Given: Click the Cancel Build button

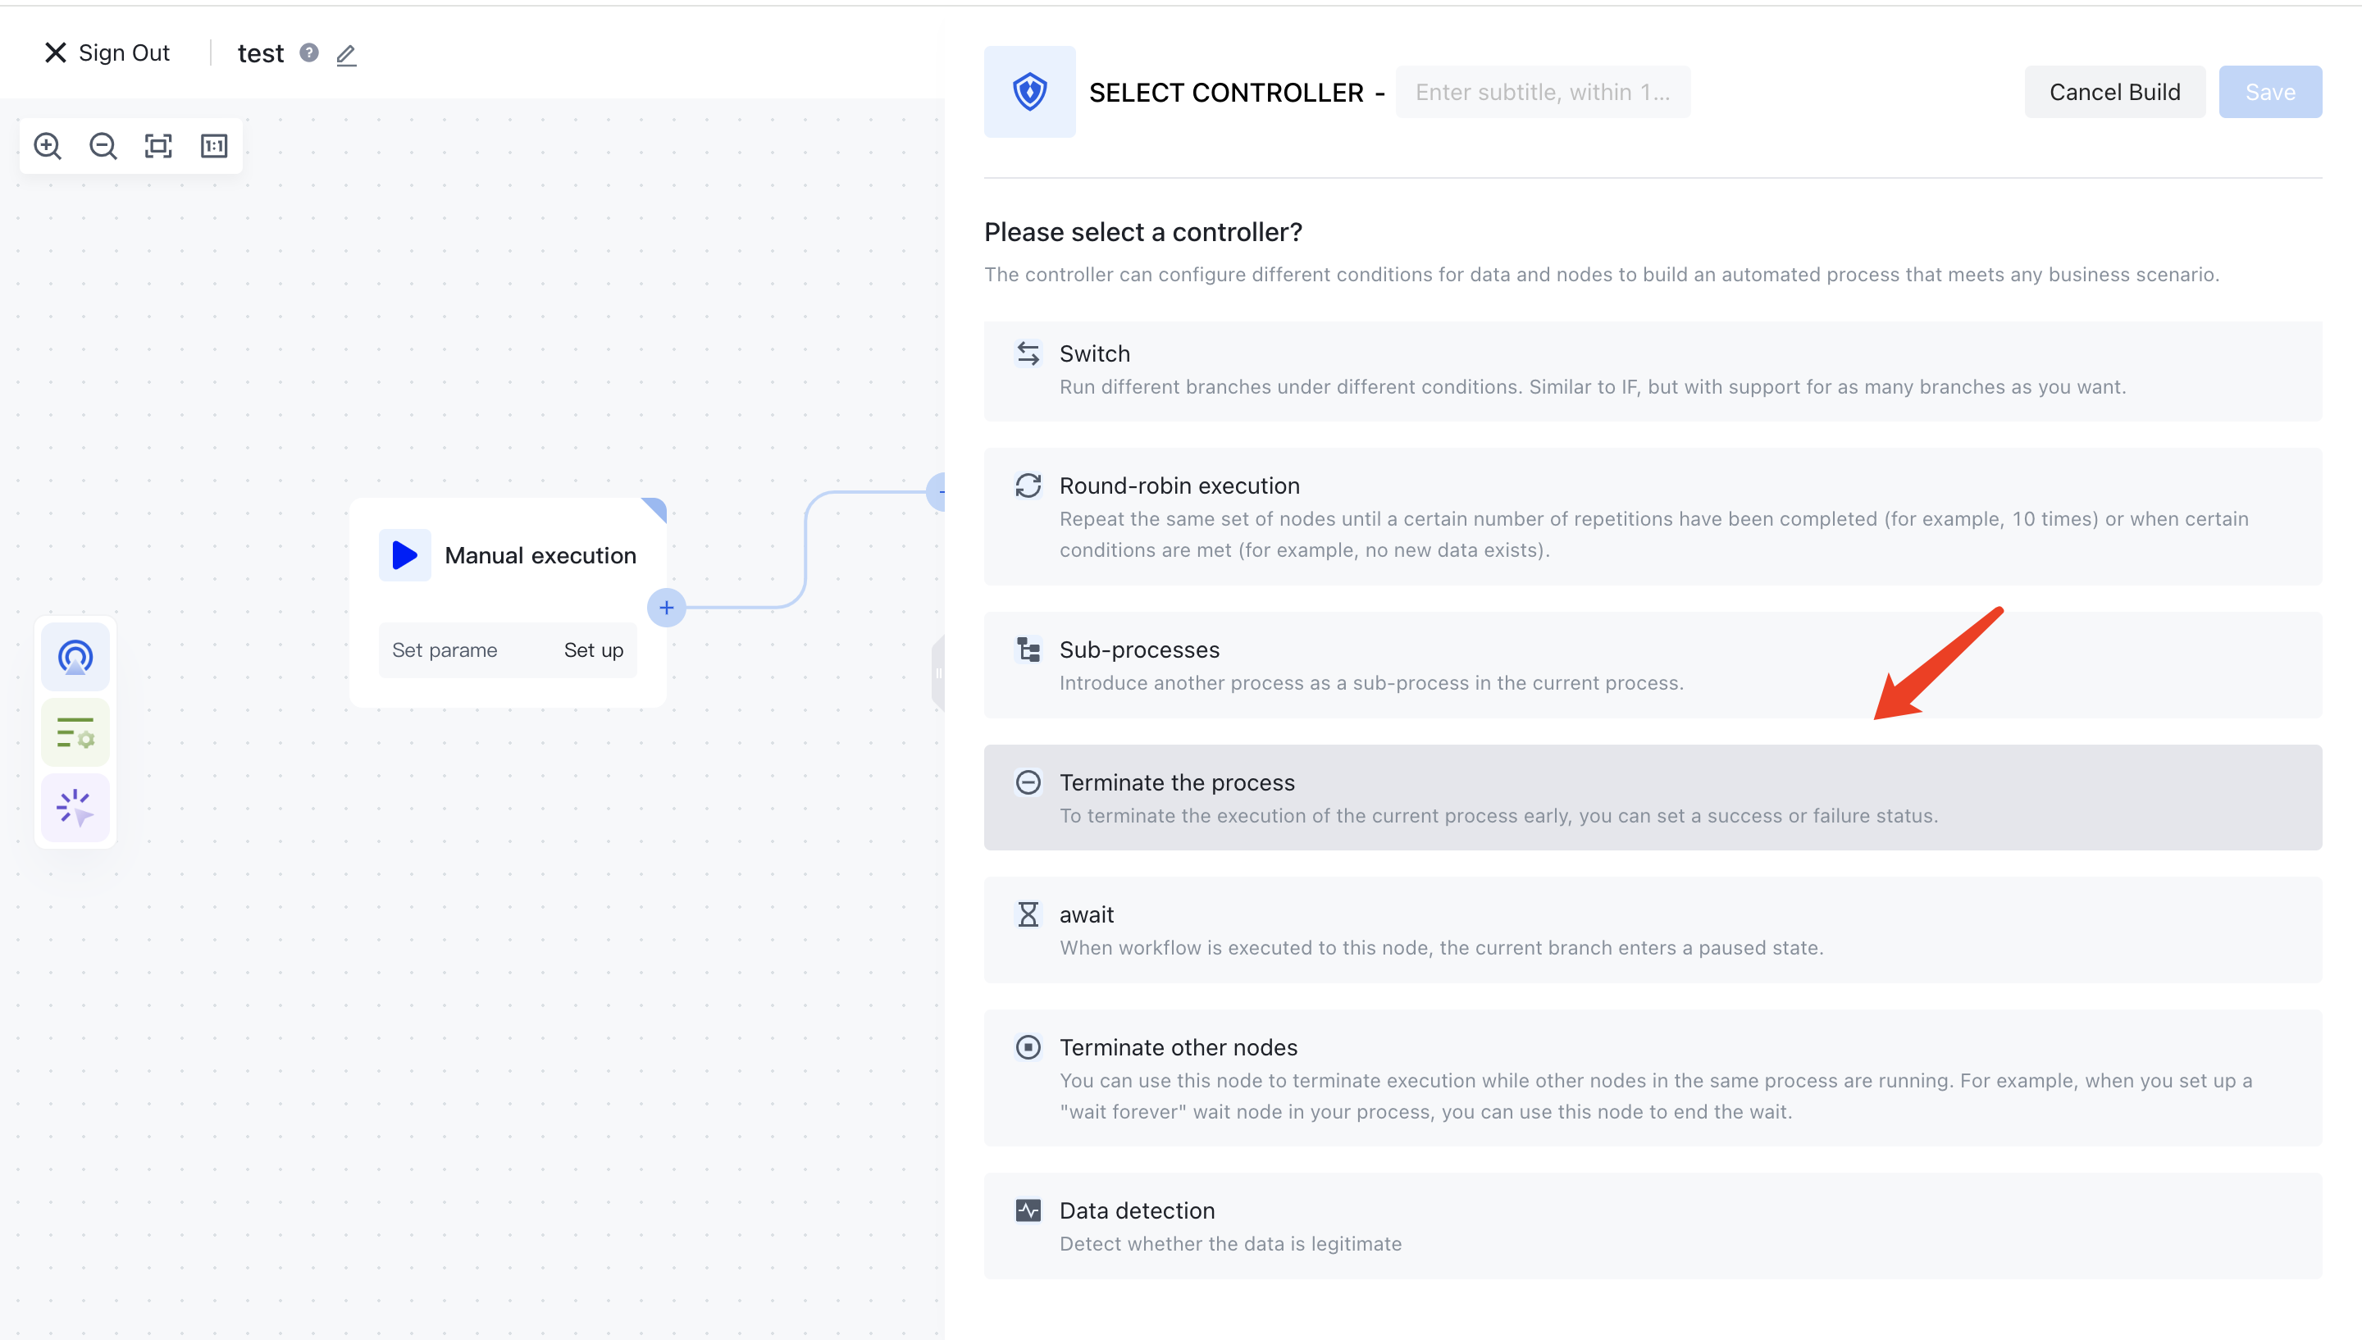Looking at the screenshot, I should 2113,92.
